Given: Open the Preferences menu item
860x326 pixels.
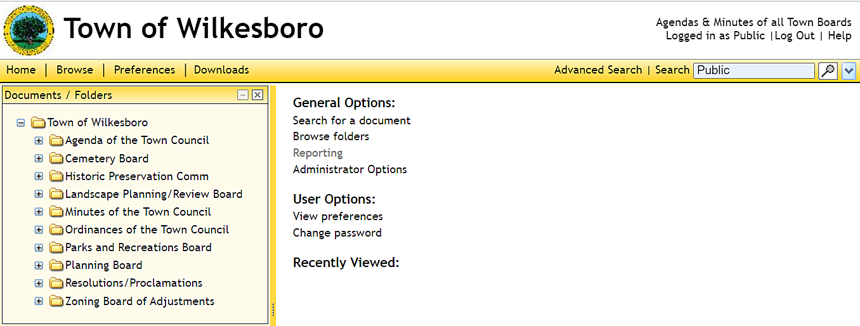Looking at the screenshot, I should pyautogui.click(x=145, y=70).
